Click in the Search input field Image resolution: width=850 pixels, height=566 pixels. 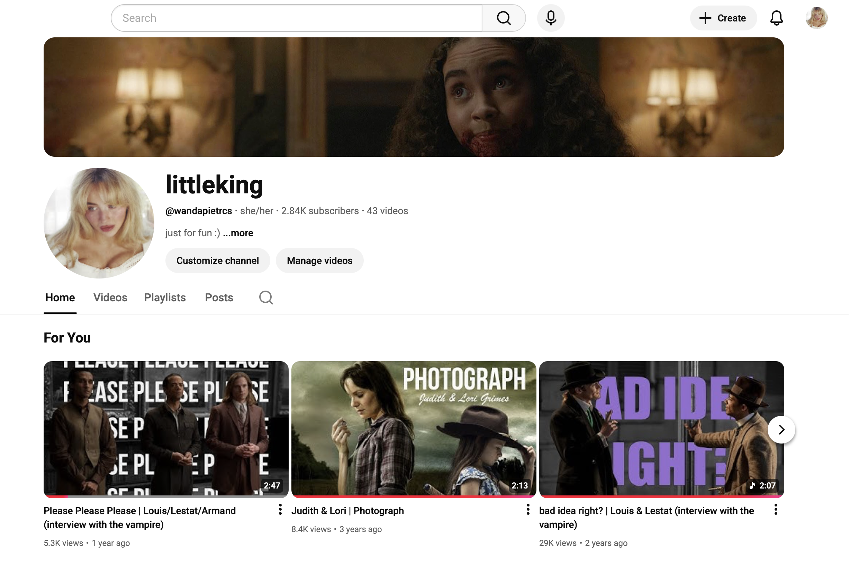296,18
